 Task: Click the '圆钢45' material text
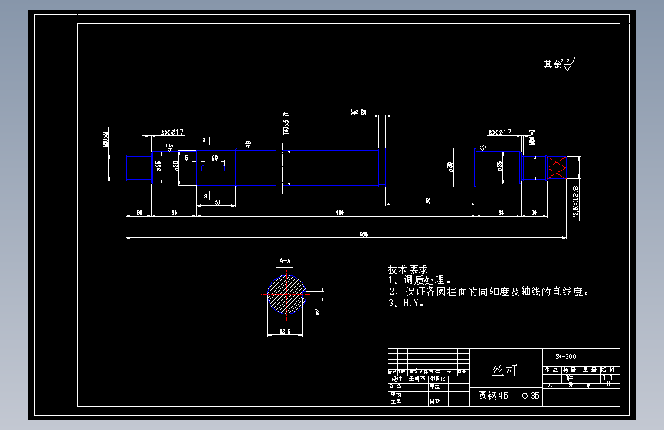tap(493, 396)
